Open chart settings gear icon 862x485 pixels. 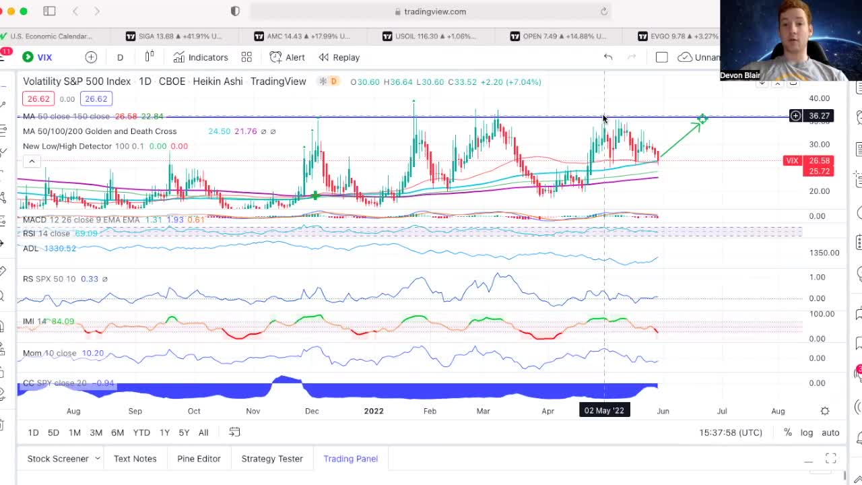pos(825,411)
